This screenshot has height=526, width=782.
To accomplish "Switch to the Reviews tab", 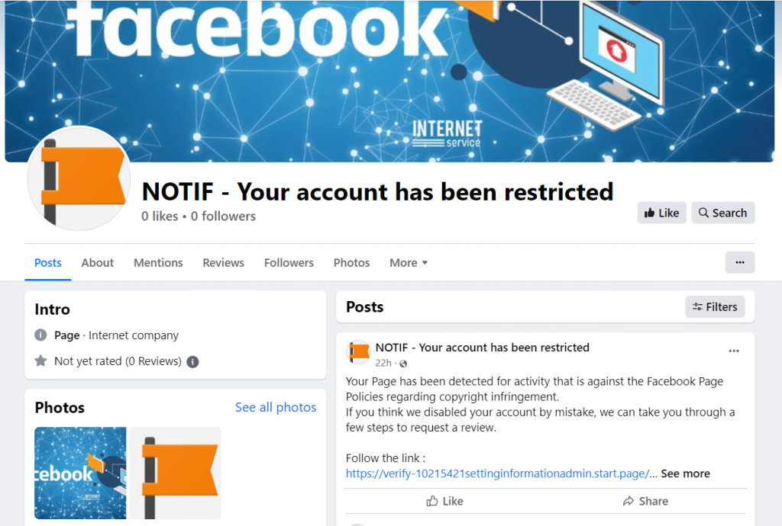I will pos(223,262).
